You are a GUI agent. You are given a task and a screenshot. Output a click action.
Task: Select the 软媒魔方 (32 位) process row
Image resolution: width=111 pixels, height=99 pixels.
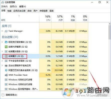[44, 56]
